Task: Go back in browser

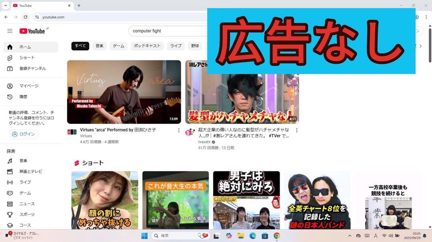Action: (x=6, y=17)
